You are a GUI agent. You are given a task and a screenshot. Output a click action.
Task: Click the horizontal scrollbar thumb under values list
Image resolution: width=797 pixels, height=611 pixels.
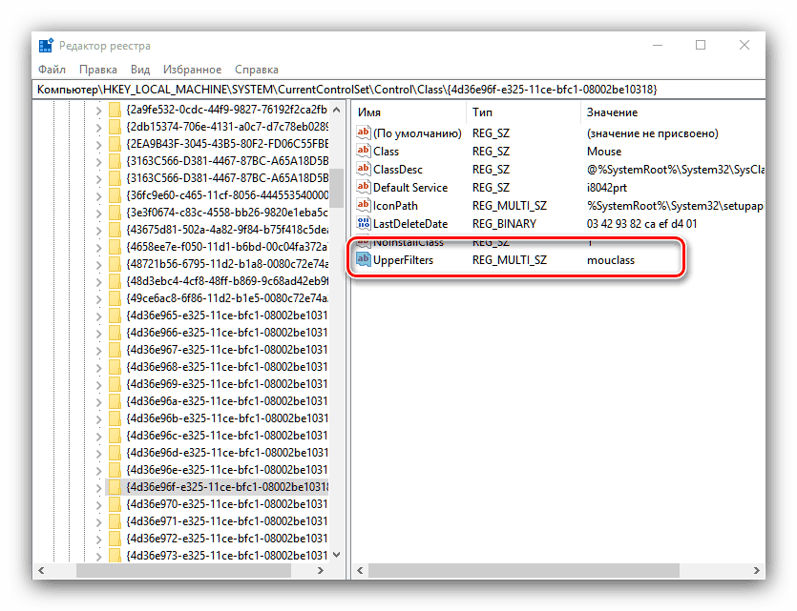coord(524,571)
